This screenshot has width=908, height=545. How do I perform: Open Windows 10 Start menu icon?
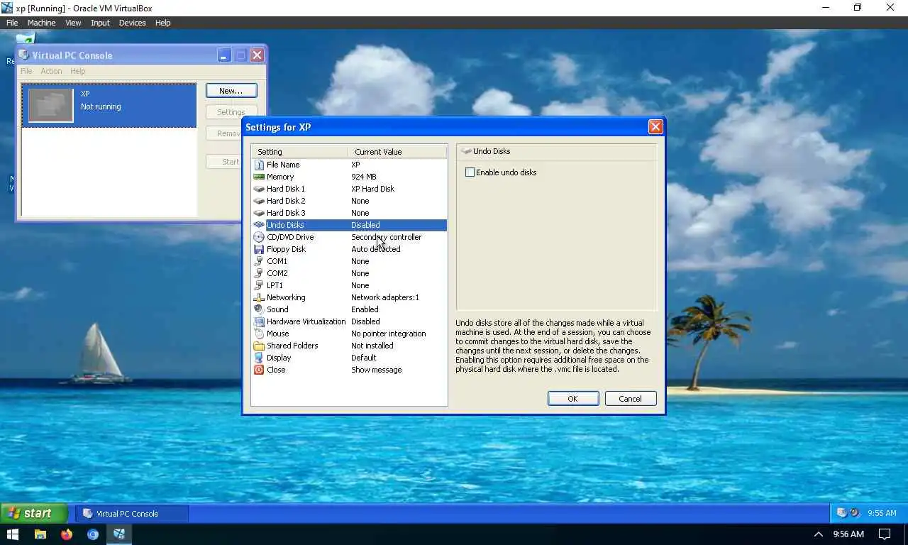point(13,534)
